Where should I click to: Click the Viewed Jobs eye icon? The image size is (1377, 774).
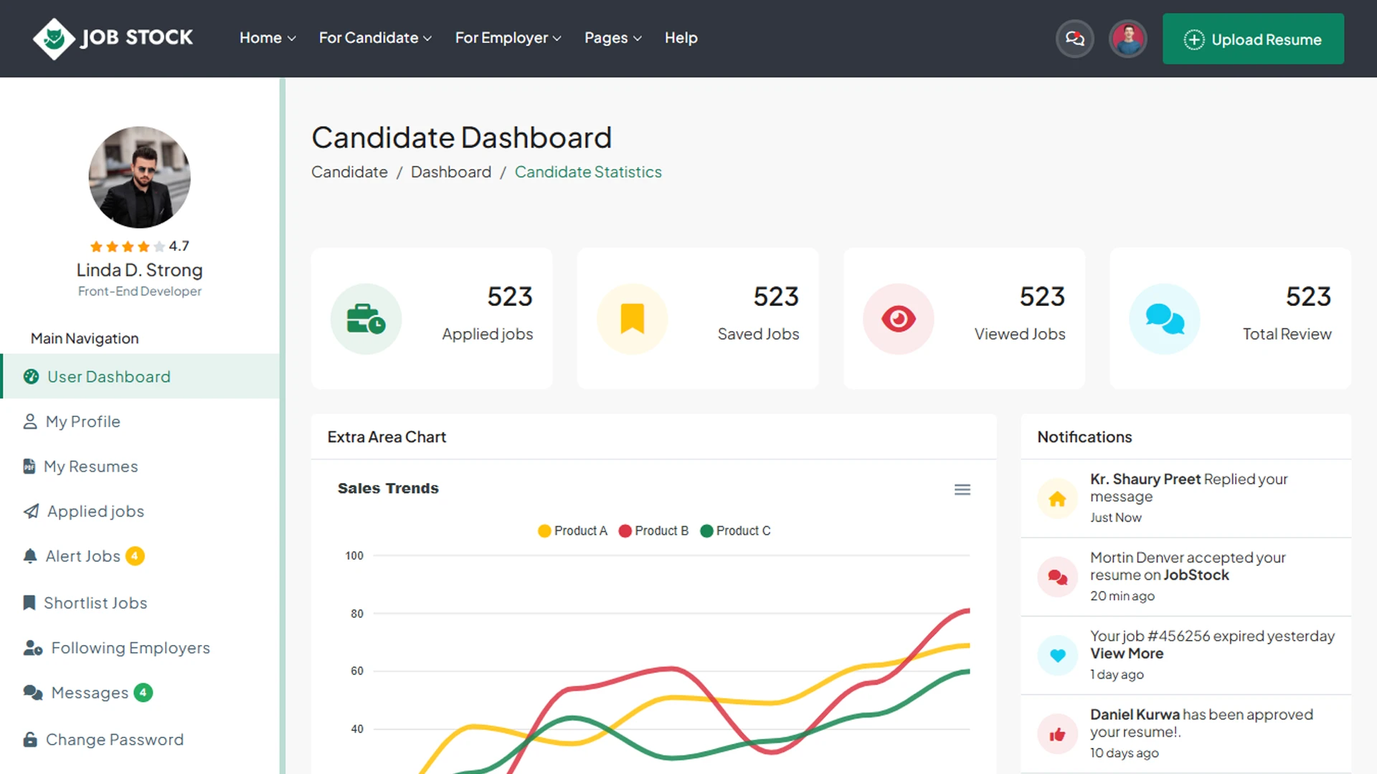click(898, 319)
